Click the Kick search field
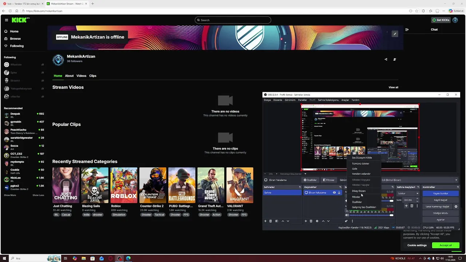466x262 pixels. [x=233, y=20]
